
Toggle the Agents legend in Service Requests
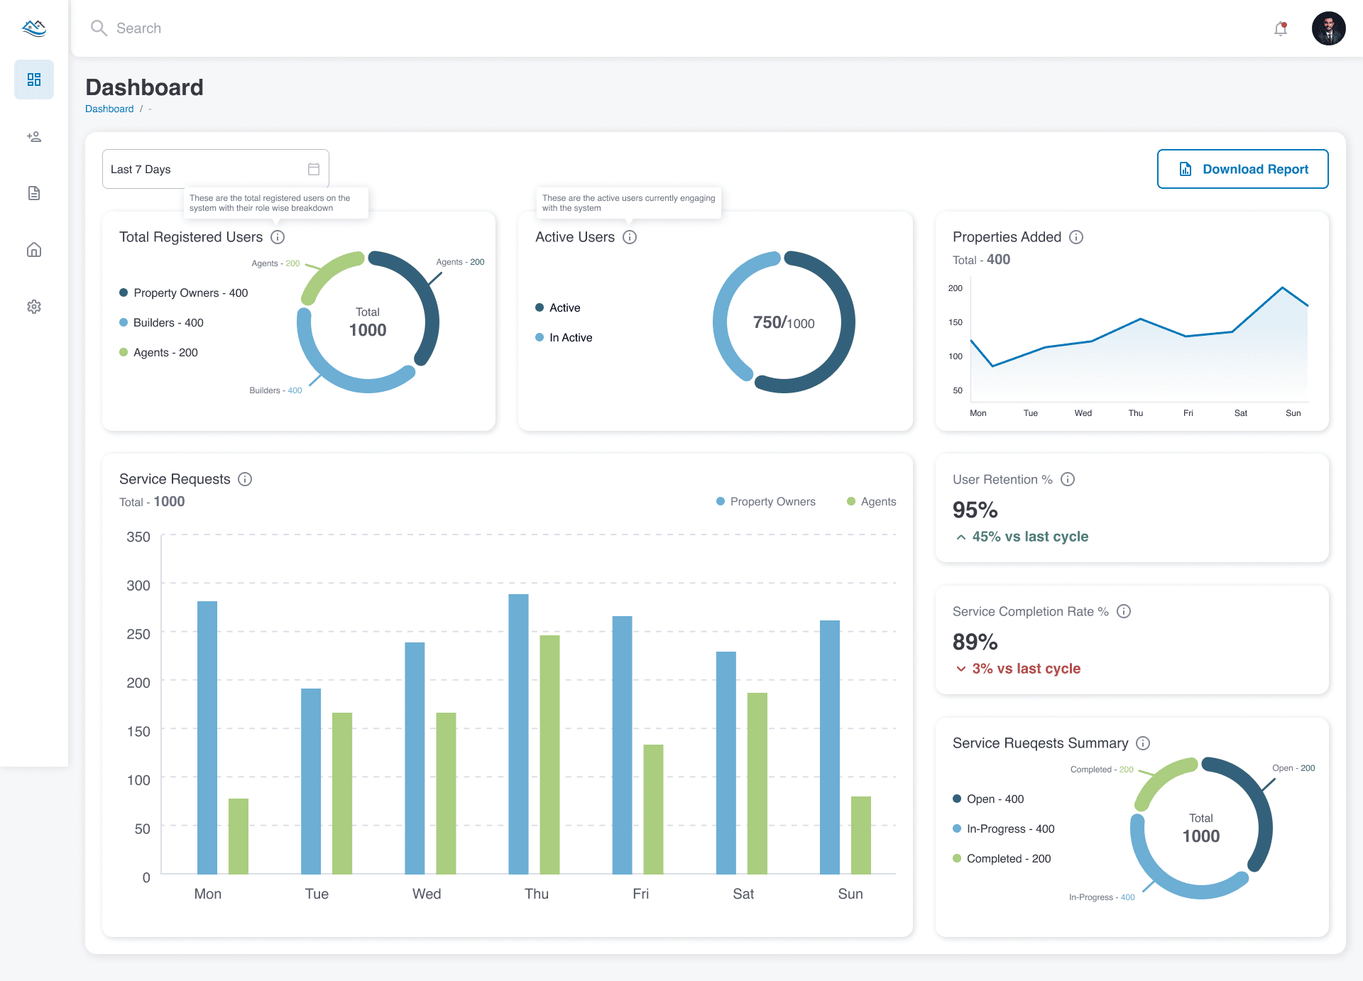[872, 501]
